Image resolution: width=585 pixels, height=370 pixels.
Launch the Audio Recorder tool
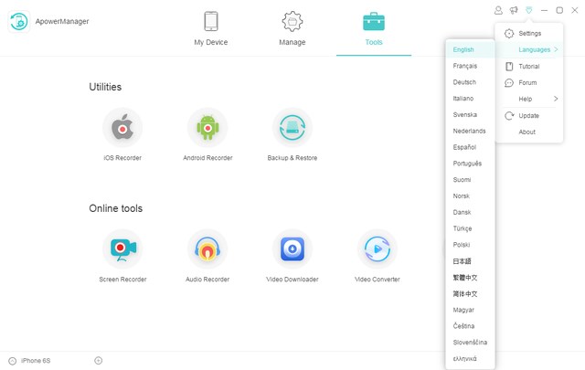pos(207,249)
